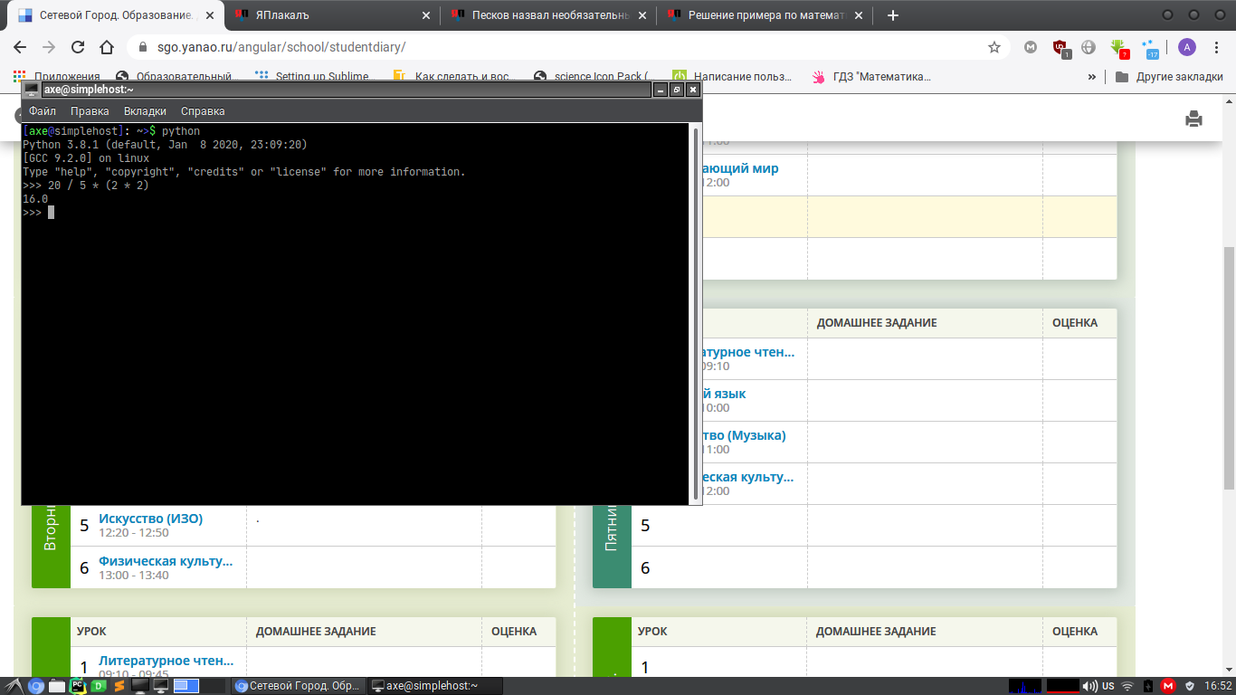The width and height of the screenshot is (1236, 695).
Task: Go to the browser home page
Action: 107,47
